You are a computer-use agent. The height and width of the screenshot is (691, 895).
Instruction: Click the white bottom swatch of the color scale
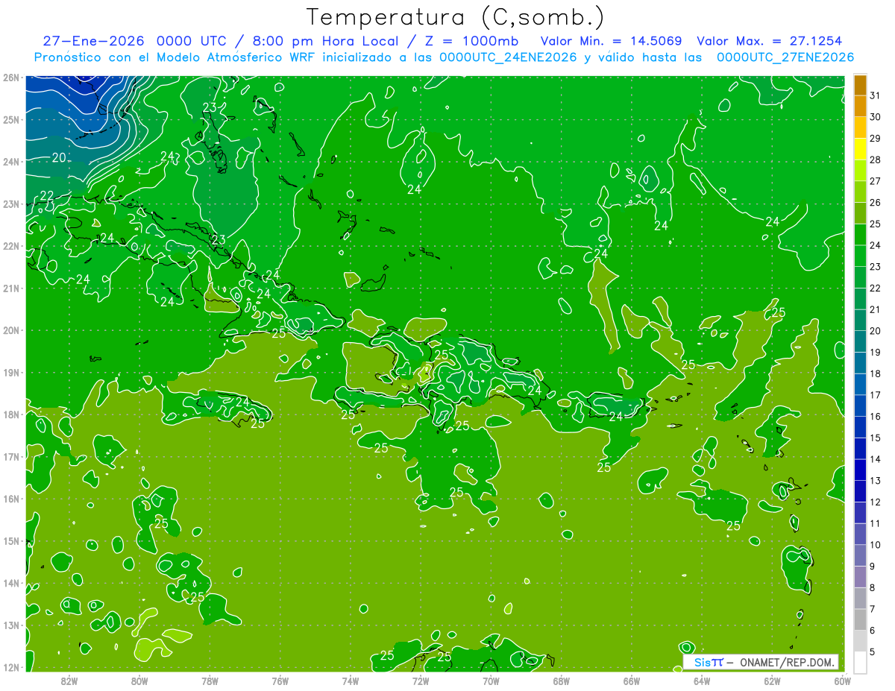860,662
